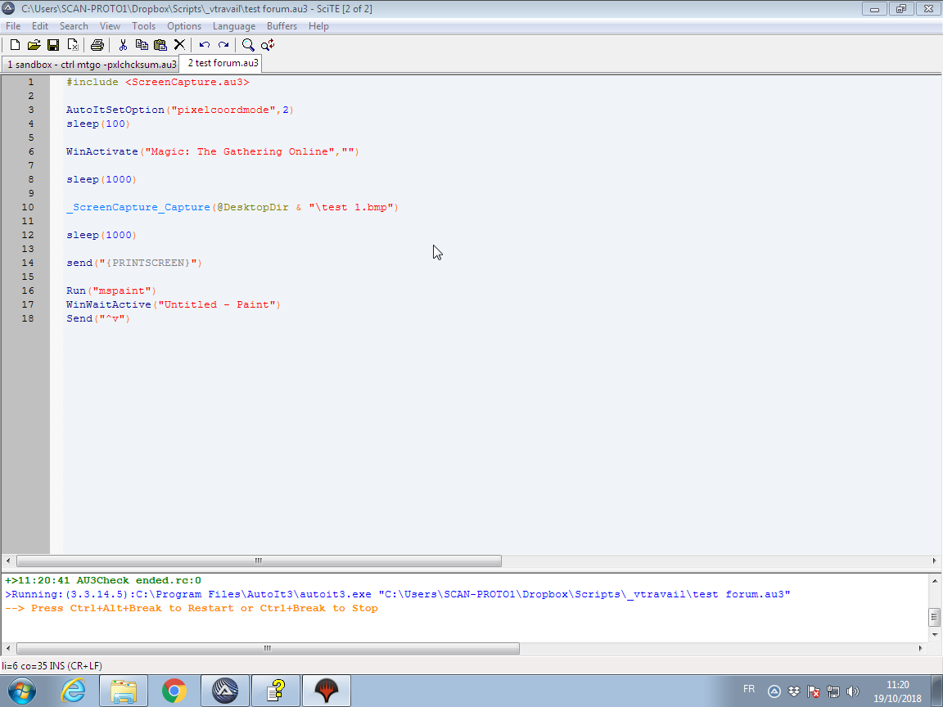943x707 pixels.
Task: Save the script using the floppy disk icon
Action: point(53,45)
